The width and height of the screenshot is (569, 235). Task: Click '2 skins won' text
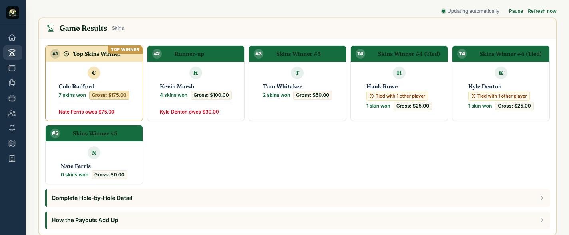coord(277,95)
